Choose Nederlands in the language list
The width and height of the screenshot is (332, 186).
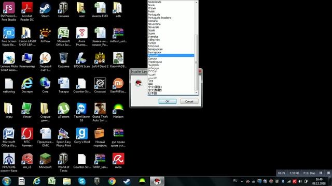(x=171, y=2)
